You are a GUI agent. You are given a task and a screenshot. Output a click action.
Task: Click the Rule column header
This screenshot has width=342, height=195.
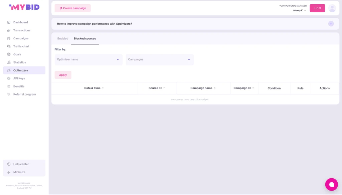click(300, 88)
